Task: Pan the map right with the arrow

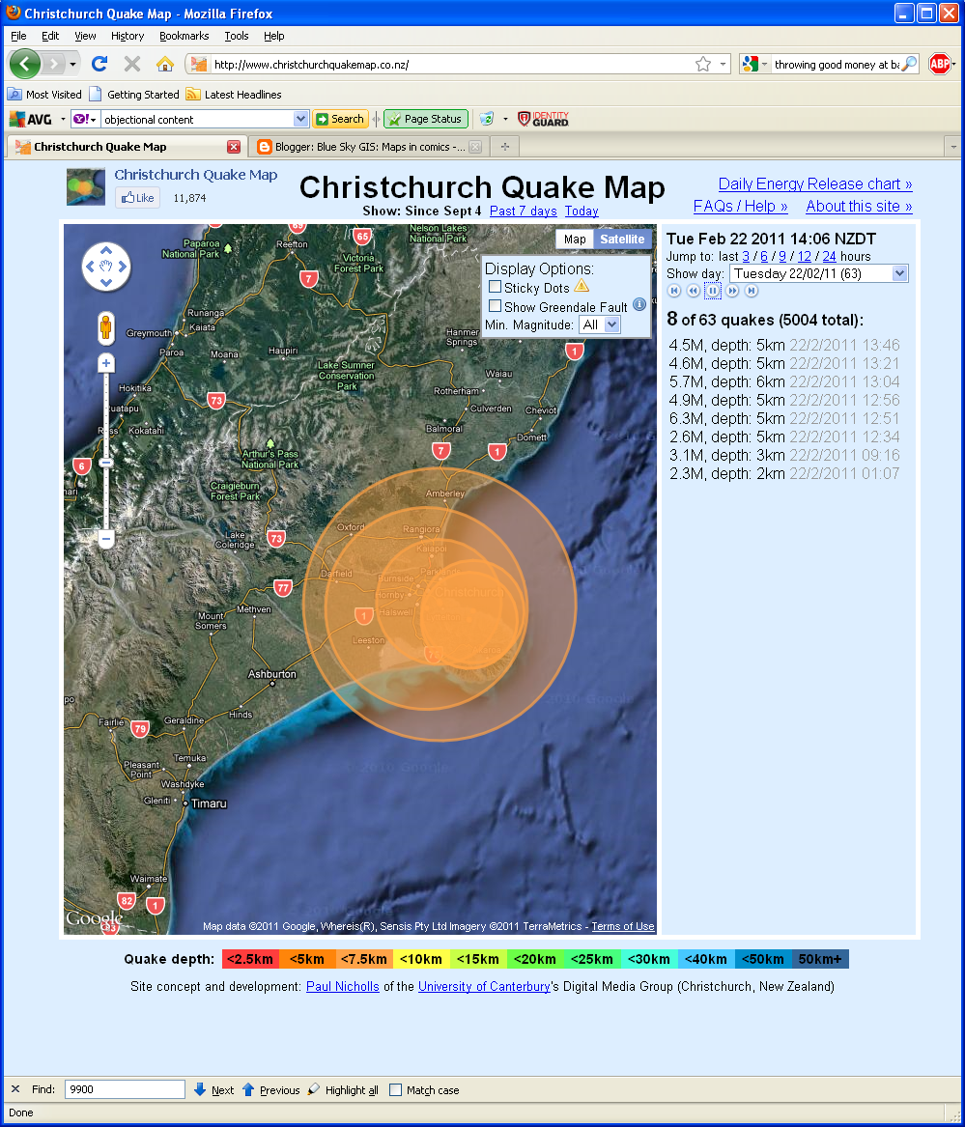Action: pos(123,266)
